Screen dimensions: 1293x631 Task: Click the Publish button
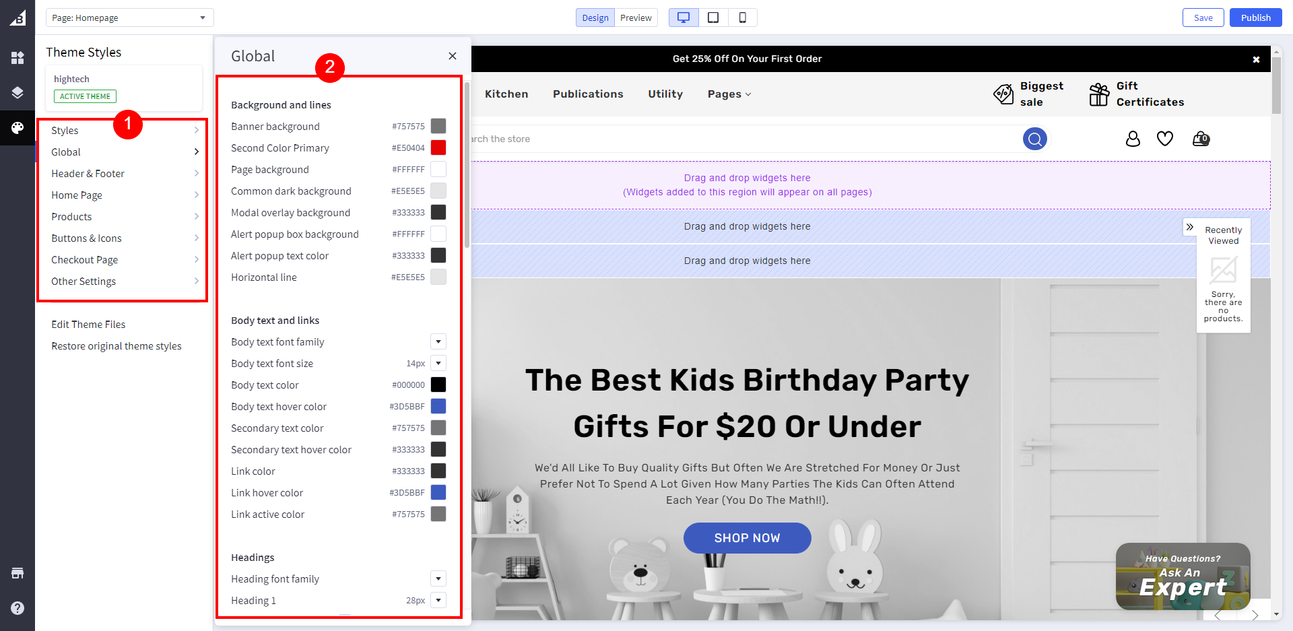click(1255, 18)
